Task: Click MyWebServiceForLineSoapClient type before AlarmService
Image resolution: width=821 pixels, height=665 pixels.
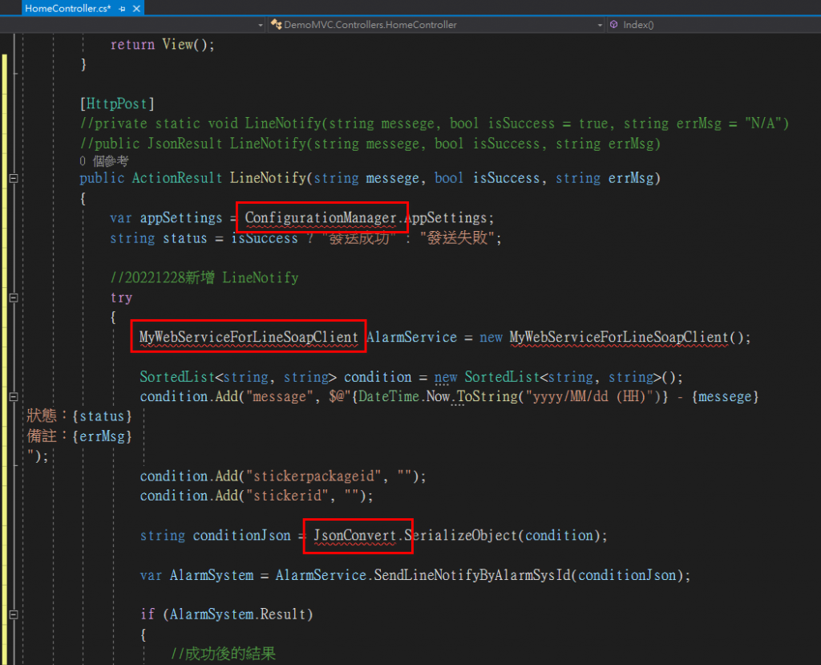Action: coord(249,337)
